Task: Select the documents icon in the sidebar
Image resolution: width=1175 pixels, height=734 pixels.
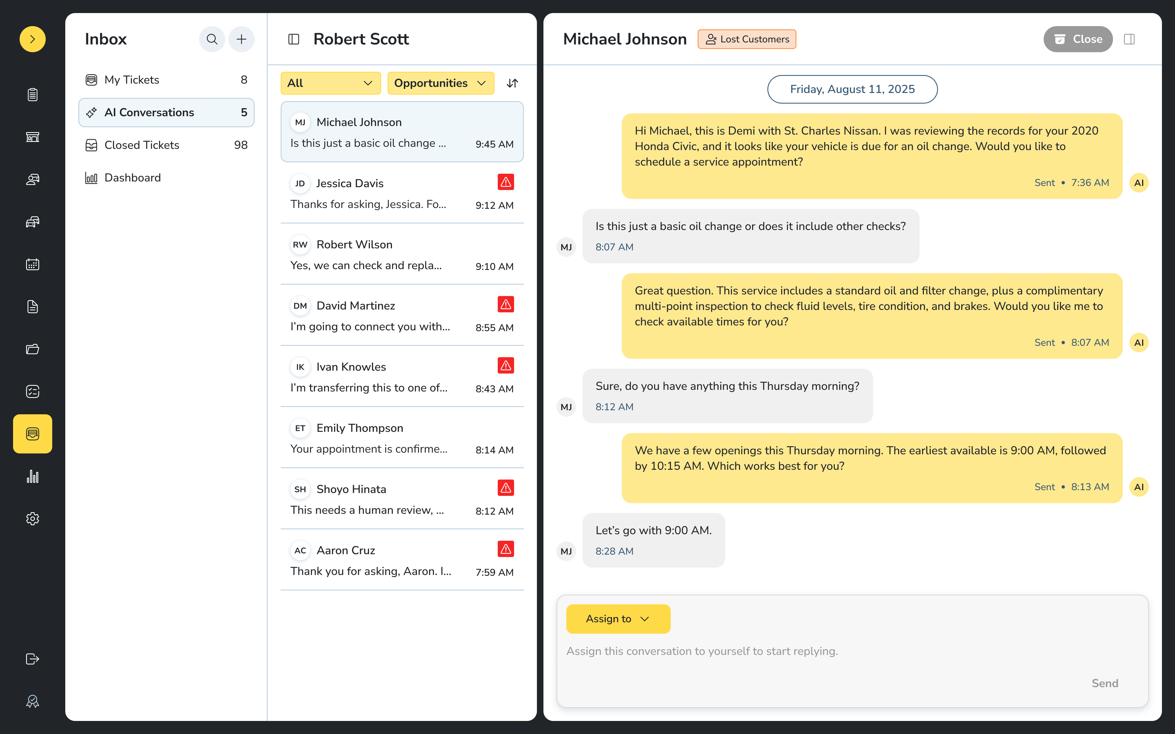Action: (x=33, y=306)
